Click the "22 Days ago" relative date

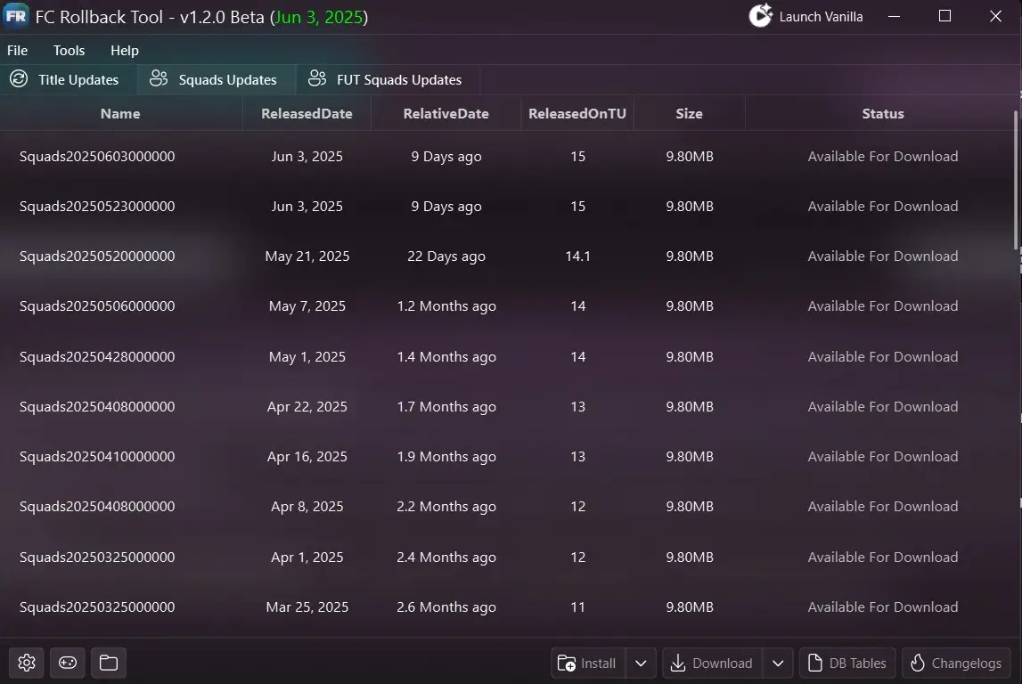coord(446,256)
